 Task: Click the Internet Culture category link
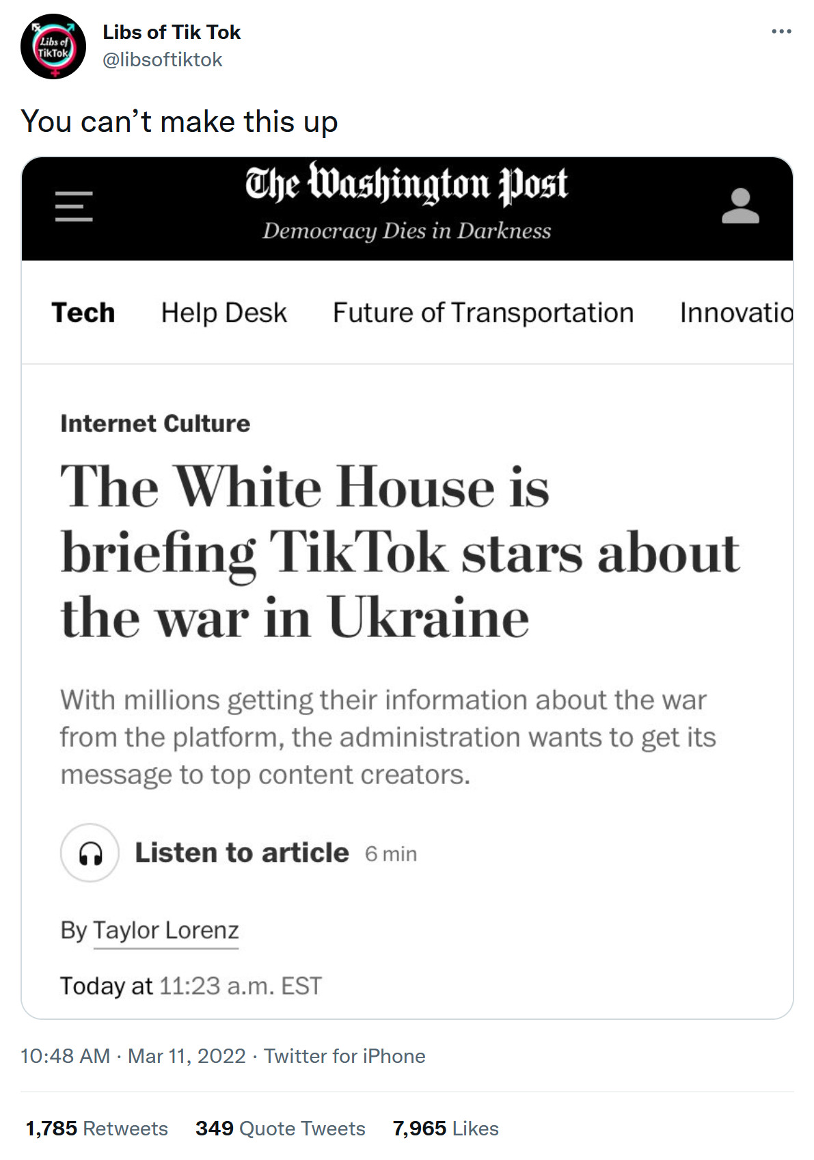[x=155, y=424]
